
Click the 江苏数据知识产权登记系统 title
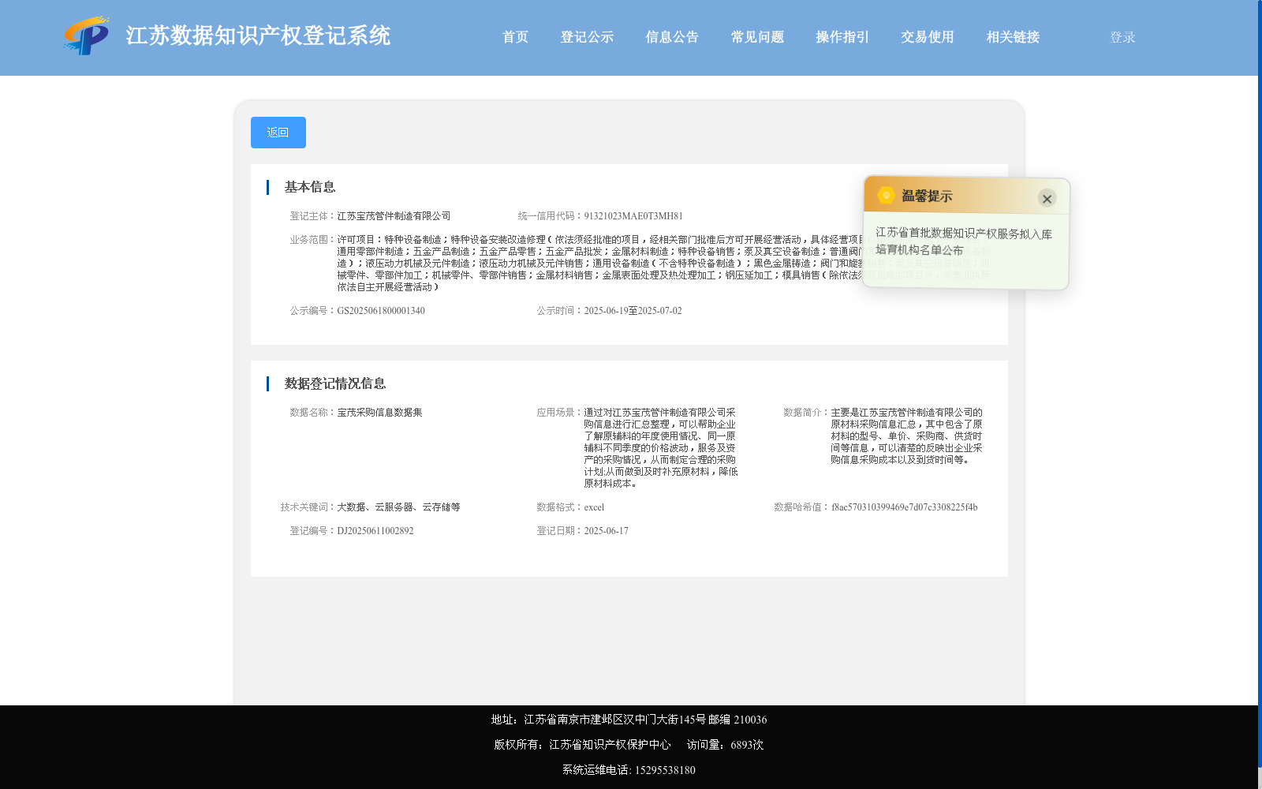tap(258, 36)
